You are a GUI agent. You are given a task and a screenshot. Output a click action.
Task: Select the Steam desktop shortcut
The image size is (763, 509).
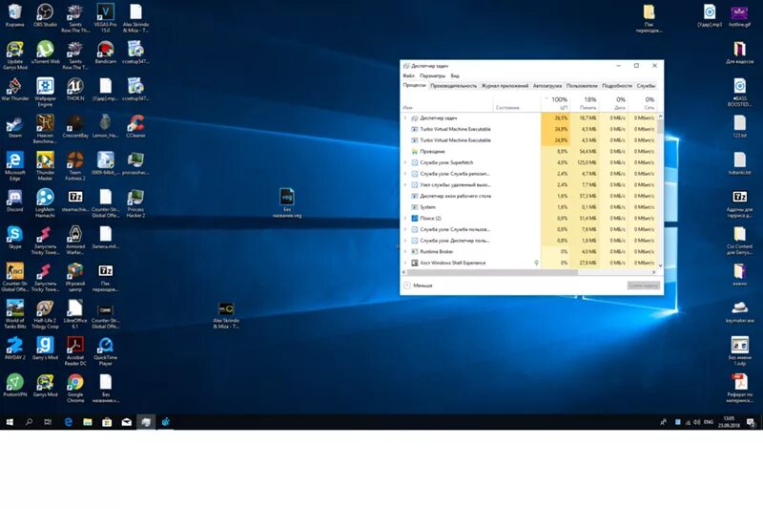tap(15, 126)
